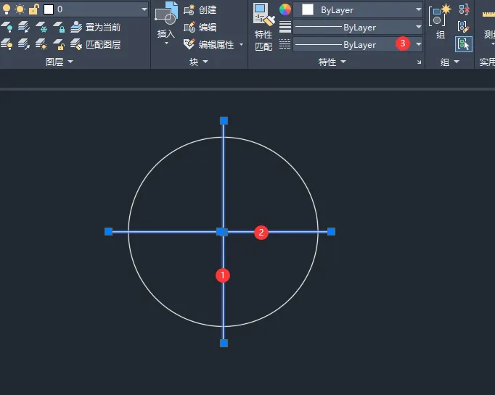Click the Freeze layer snowflake icon

tap(41, 27)
